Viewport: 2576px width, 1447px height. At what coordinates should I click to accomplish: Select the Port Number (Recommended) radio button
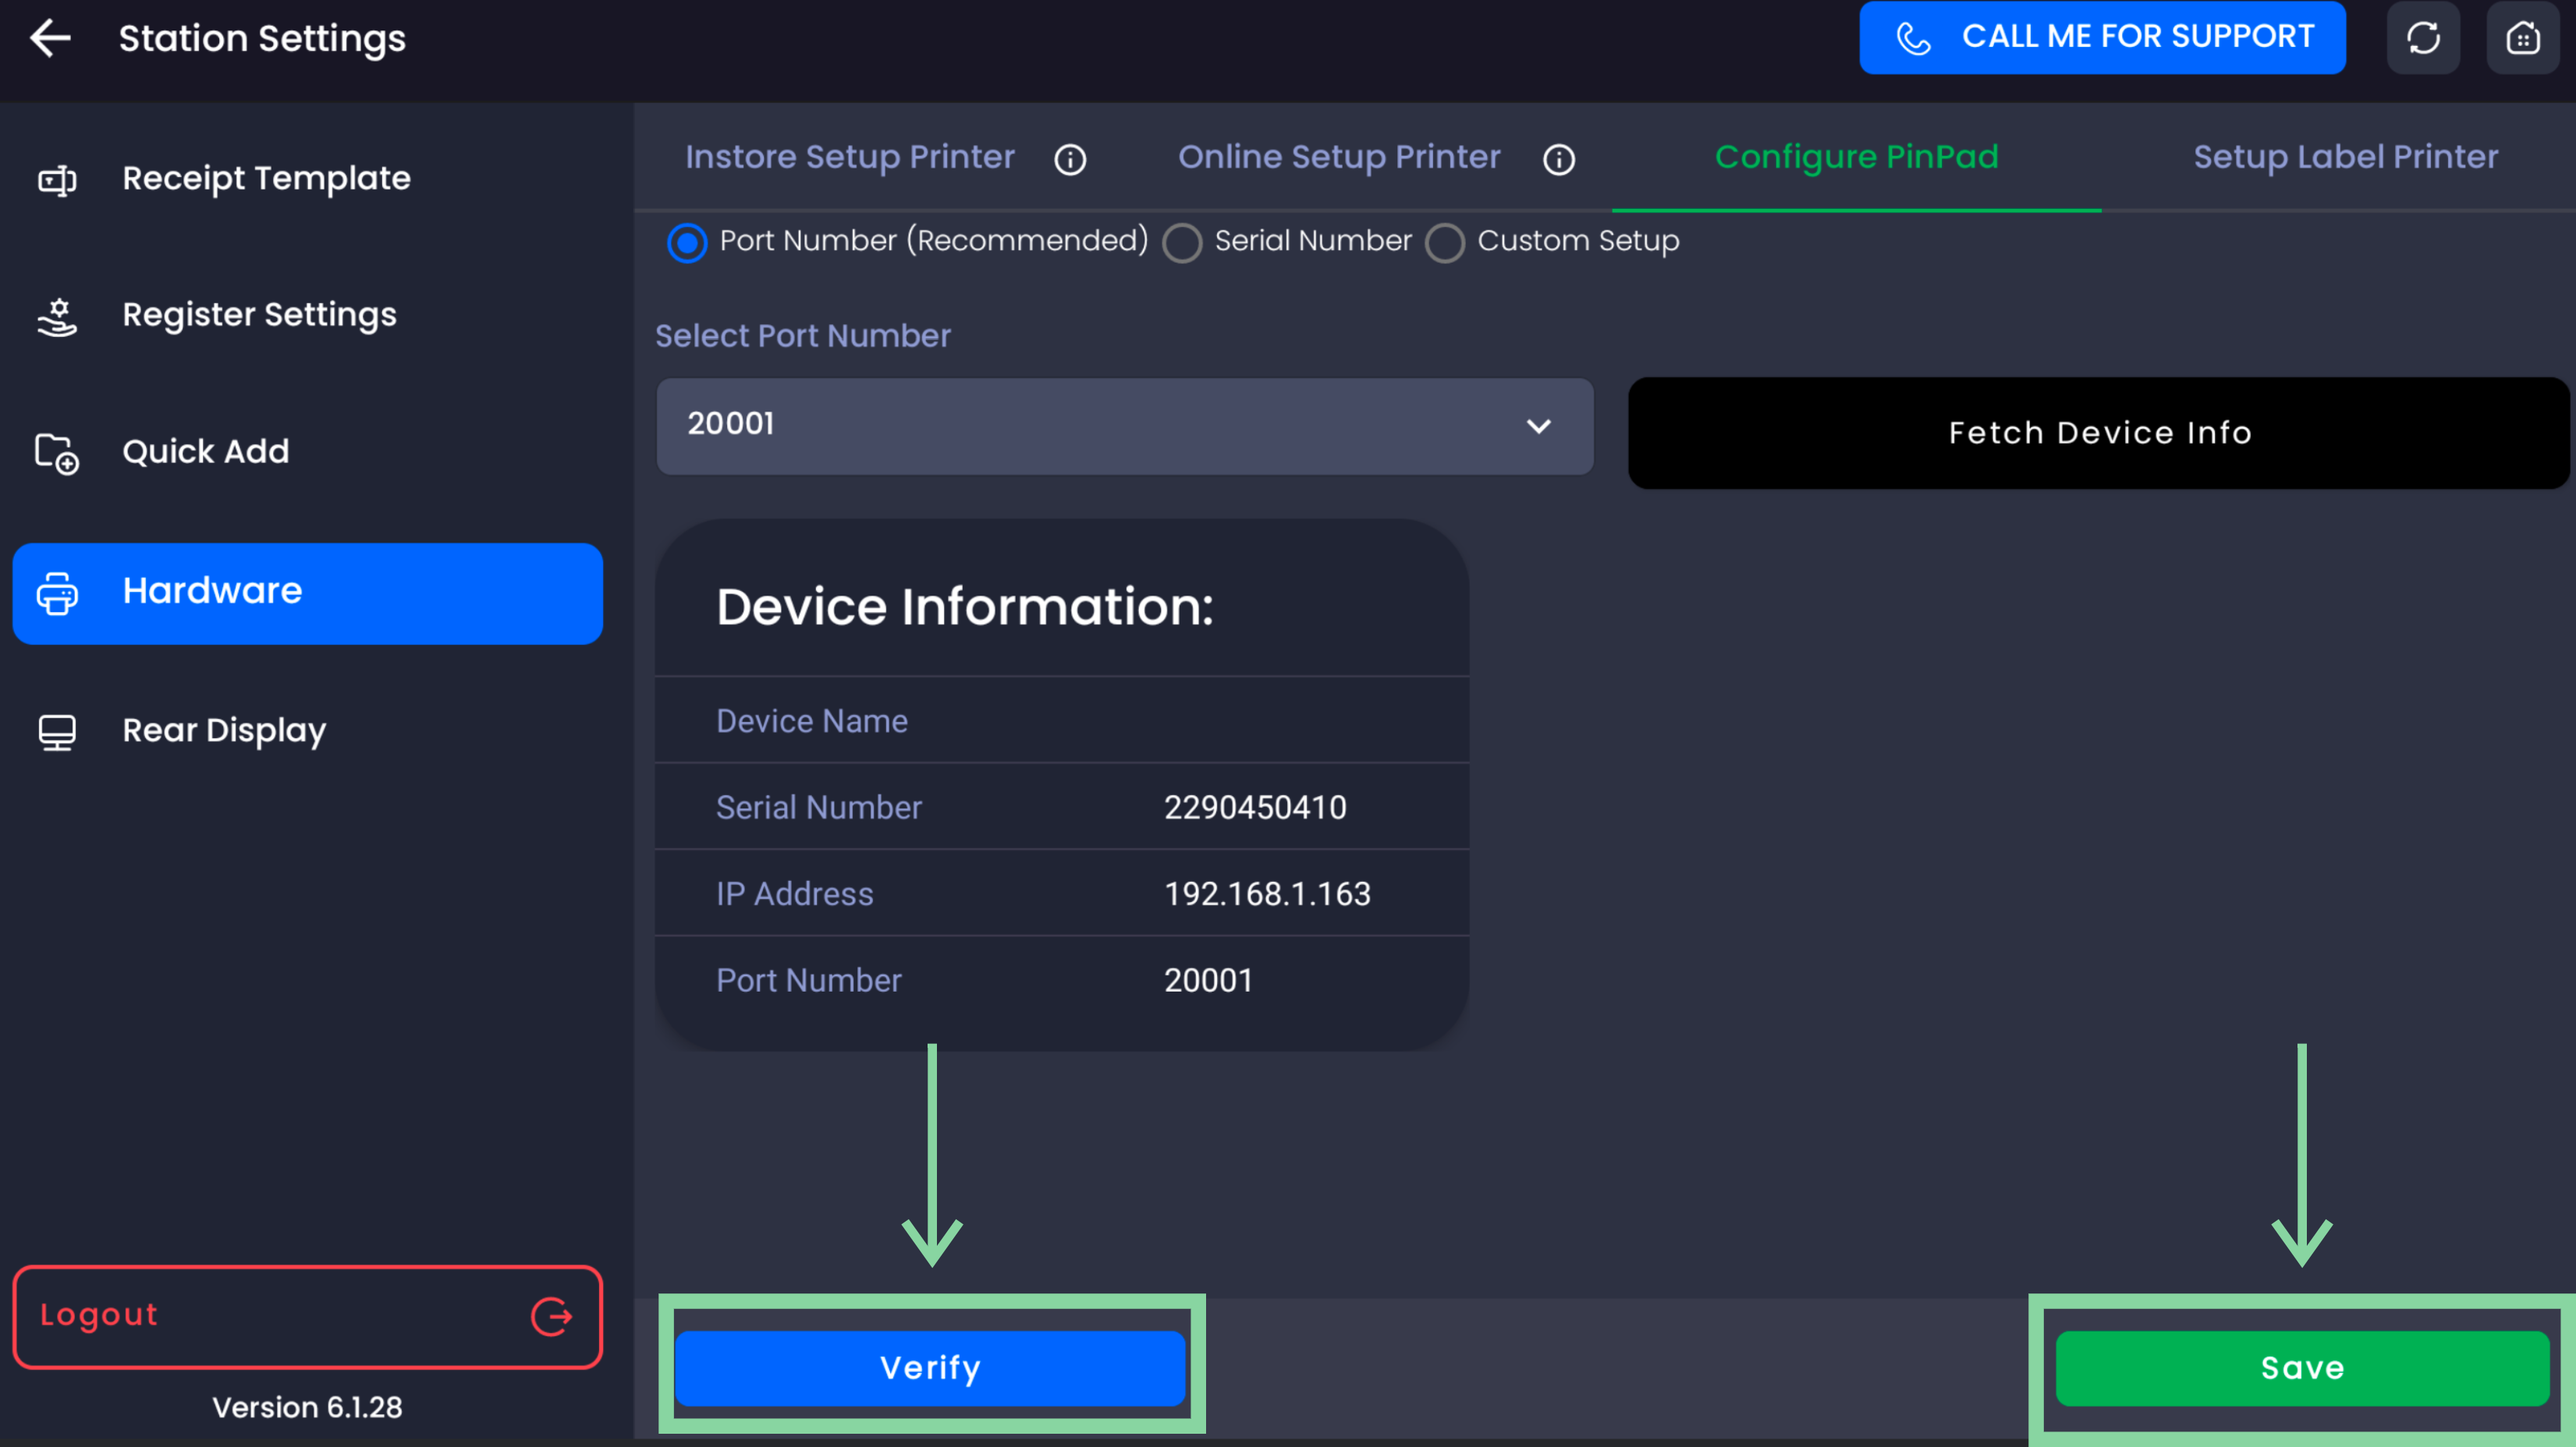coord(687,242)
